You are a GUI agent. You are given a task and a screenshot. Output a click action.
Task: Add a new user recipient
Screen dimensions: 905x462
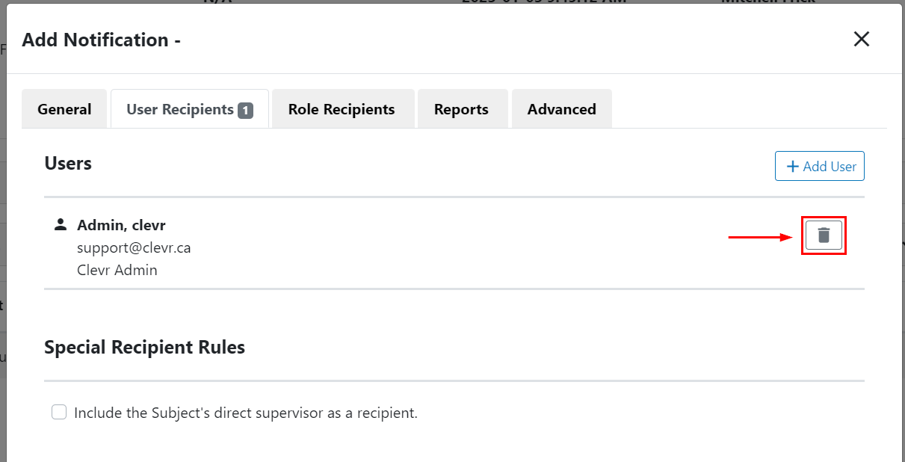tap(820, 166)
